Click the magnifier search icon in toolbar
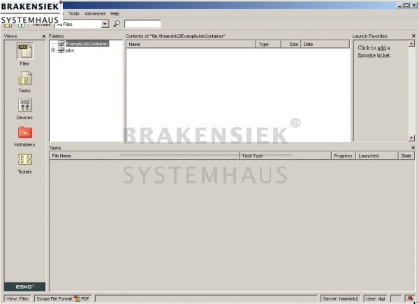Image resolution: width=419 pixels, height=304 pixels. tap(117, 24)
